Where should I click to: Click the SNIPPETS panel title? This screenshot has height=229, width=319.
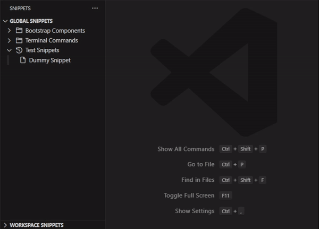(20, 8)
